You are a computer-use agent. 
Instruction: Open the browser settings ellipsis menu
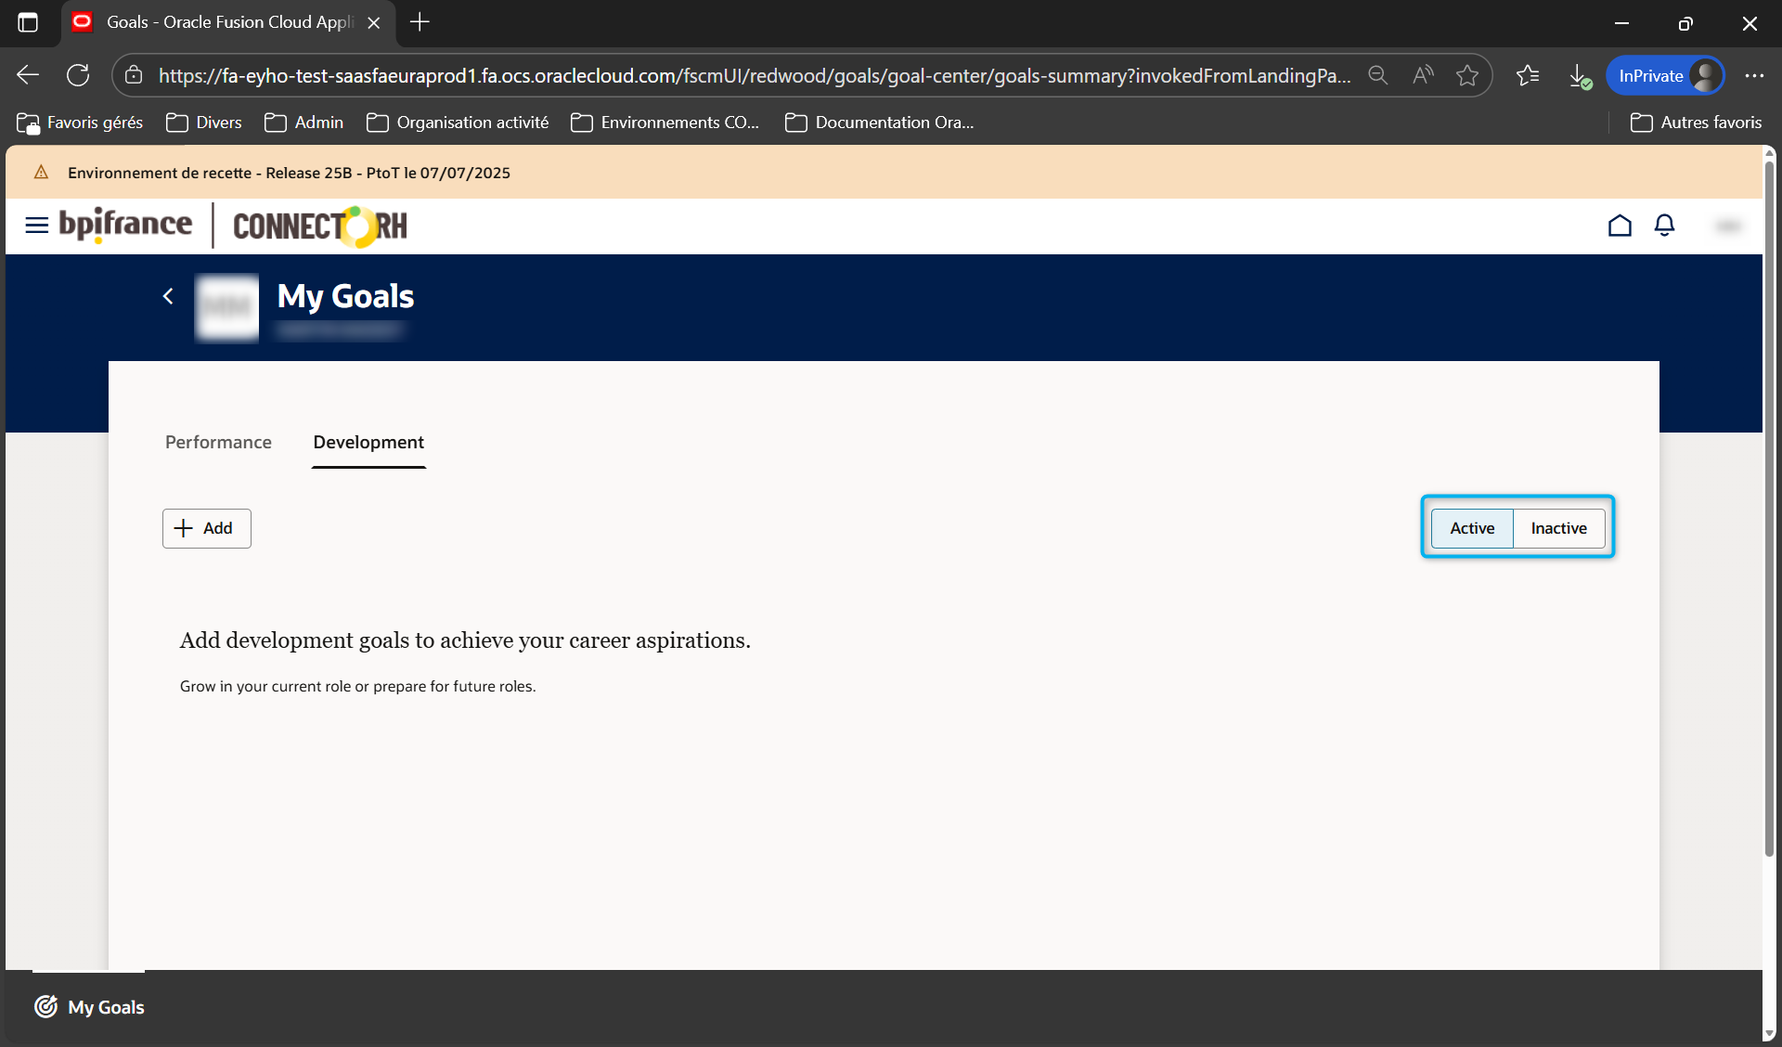click(x=1754, y=75)
